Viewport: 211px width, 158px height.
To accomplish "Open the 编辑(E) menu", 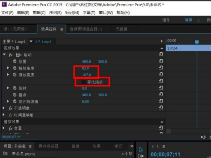I will pos(23,13).
